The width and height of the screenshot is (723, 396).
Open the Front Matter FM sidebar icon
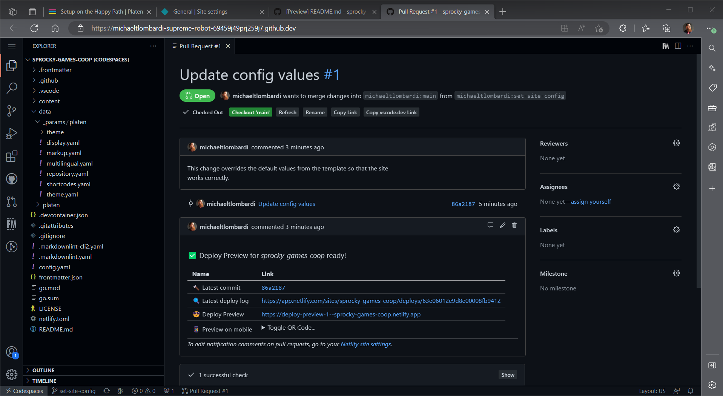pos(12,224)
